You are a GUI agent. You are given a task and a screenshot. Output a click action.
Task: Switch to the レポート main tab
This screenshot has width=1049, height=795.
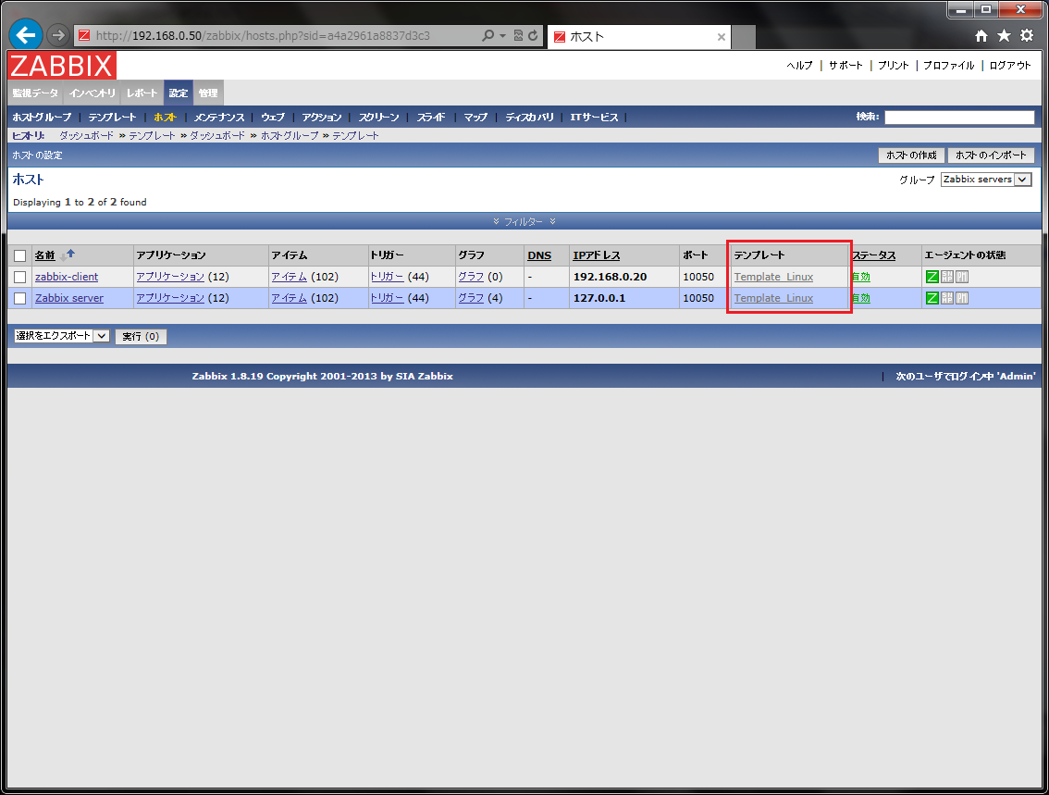coord(142,93)
